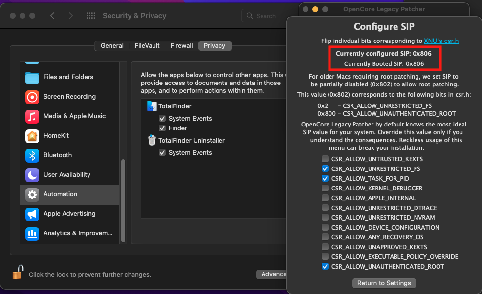Screen dimensions: 482x294
Task: Enable CSR_ALLOW_UNTRUSTED_KEXTS checkbox
Action: [x=325, y=159]
